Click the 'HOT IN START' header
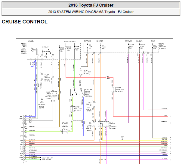This screenshot has width=182, height=164. click(x=153, y=41)
